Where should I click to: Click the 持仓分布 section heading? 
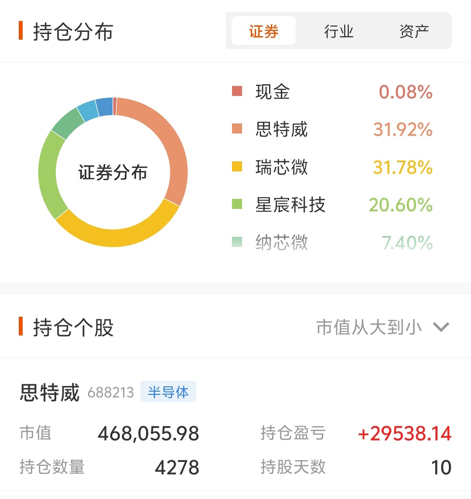(x=73, y=31)
